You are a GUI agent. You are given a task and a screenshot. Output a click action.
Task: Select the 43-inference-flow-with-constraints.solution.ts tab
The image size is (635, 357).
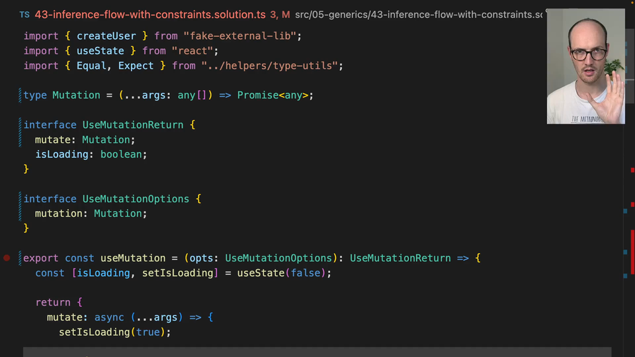[x=149, y=15]
